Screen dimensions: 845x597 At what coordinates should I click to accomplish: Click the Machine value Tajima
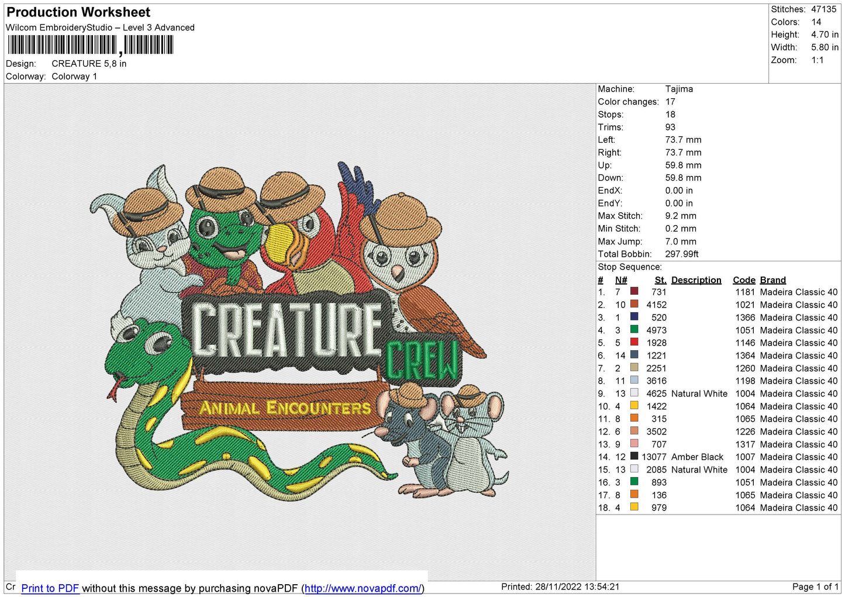click(679, 89)
